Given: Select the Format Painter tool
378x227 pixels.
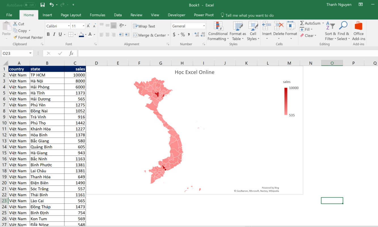Looking at the screenshot, I should [28, 37].
